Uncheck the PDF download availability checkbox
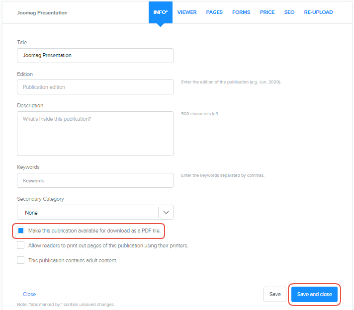 (x=20, y=231)
